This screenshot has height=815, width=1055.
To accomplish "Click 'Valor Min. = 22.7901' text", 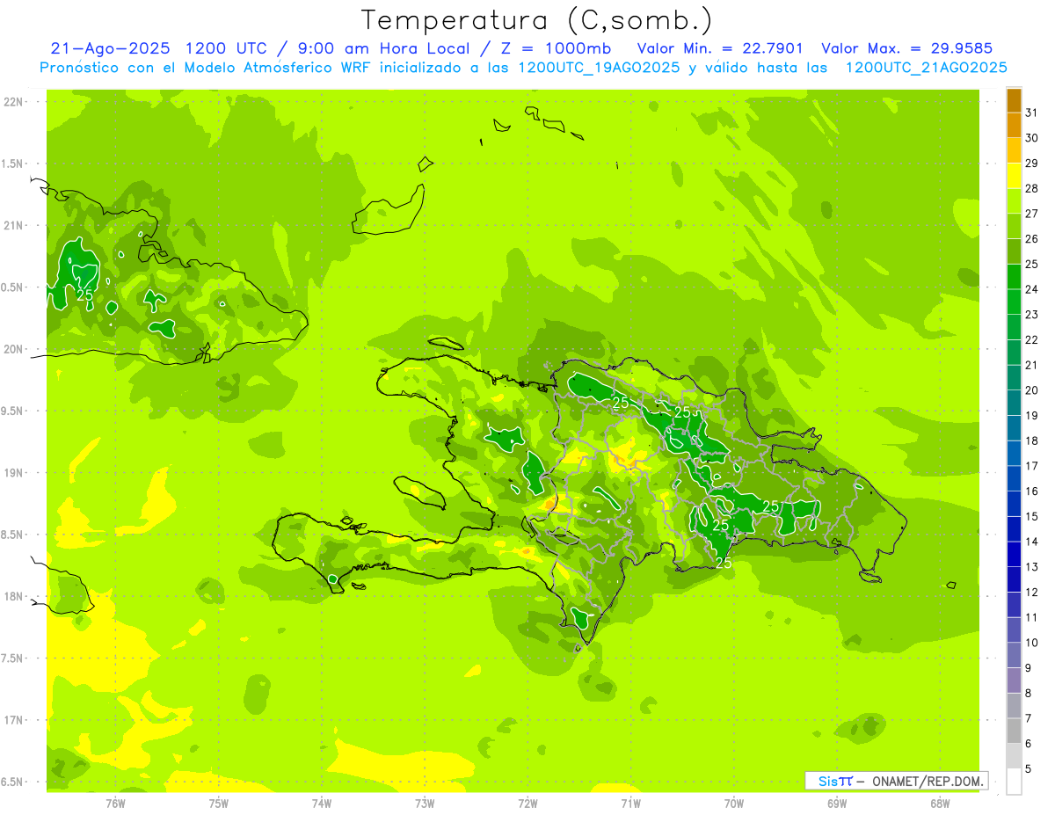I will click(x=720, y=48).
